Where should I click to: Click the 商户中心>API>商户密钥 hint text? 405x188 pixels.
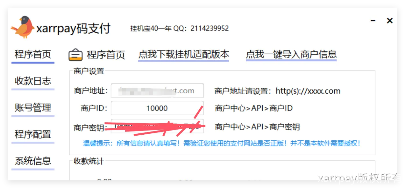coord(257,127)
